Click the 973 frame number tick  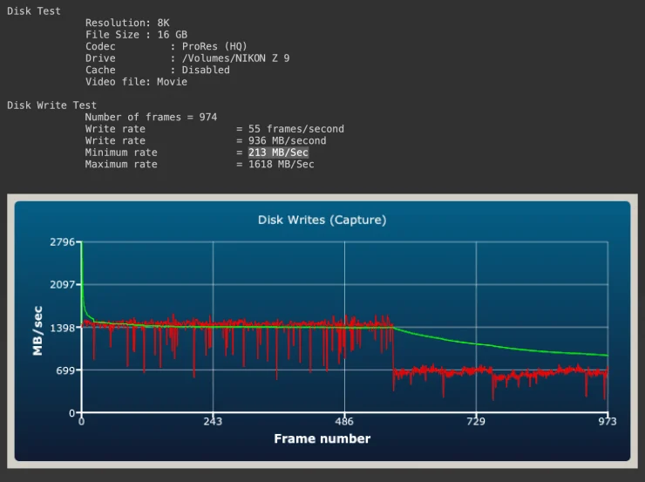click(x=608, y=422)
